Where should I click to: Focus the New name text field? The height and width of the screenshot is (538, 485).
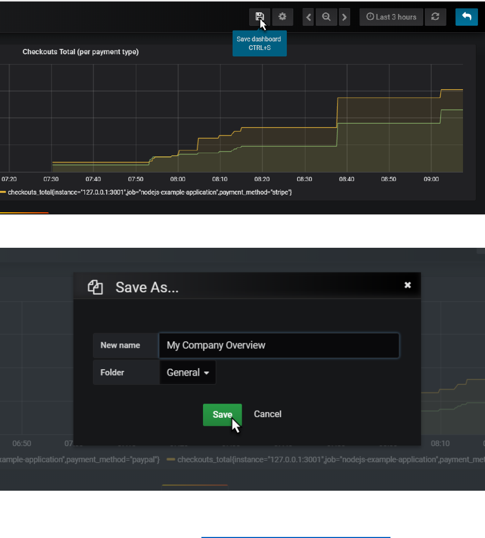(279, 345)
